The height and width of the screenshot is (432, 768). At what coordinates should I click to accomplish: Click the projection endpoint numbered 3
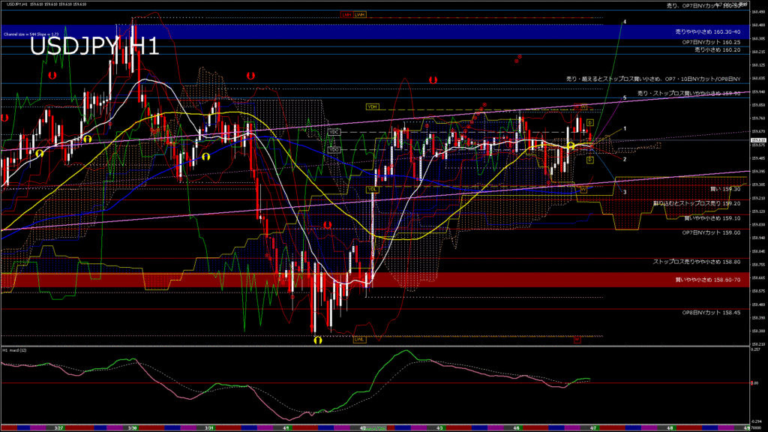[x=625, y=193]
